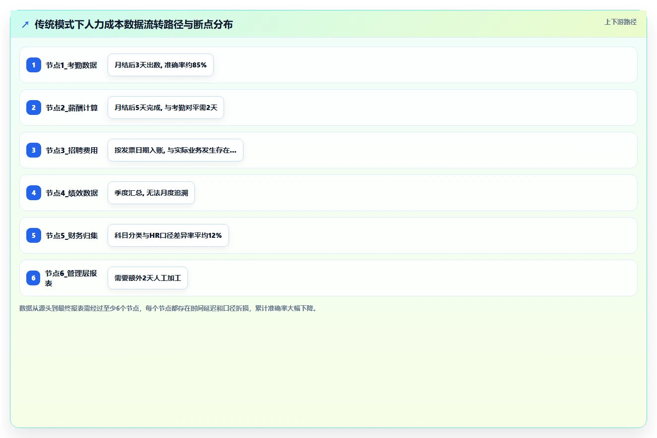Select the number 3 badge for 节点3
Viewport: 657px width, 438px height.
[x=34, y=150]
